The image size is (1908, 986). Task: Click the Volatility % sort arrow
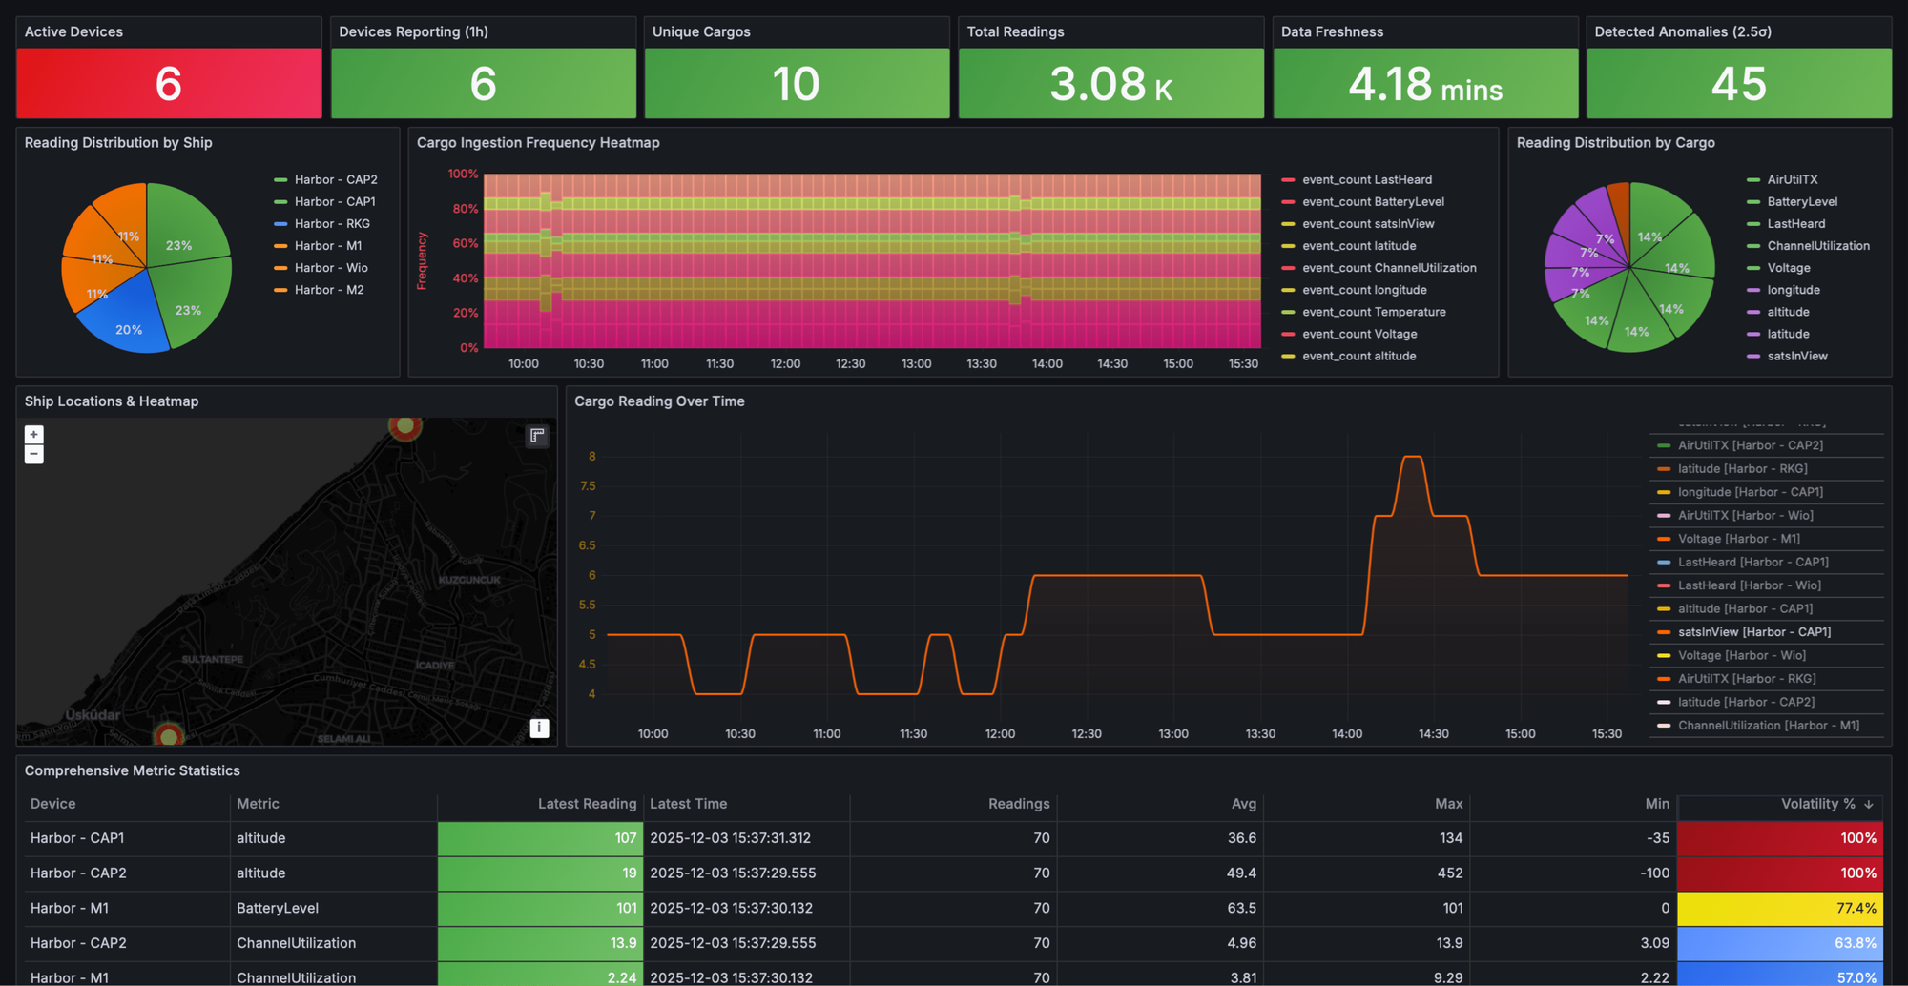tap(1868, 805)
